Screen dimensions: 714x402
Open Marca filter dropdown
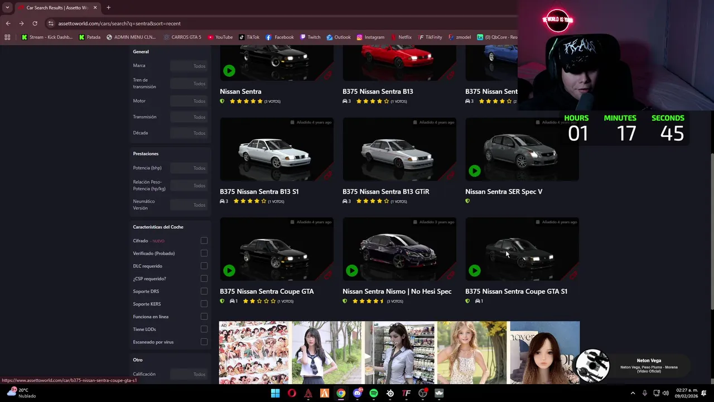[x=189, y=66]
